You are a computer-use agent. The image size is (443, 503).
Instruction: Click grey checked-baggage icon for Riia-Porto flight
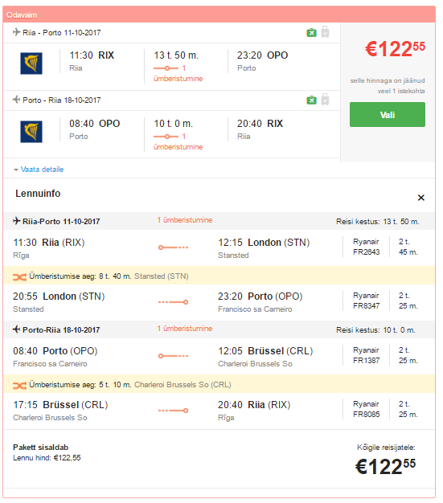(x=325, y=32)
